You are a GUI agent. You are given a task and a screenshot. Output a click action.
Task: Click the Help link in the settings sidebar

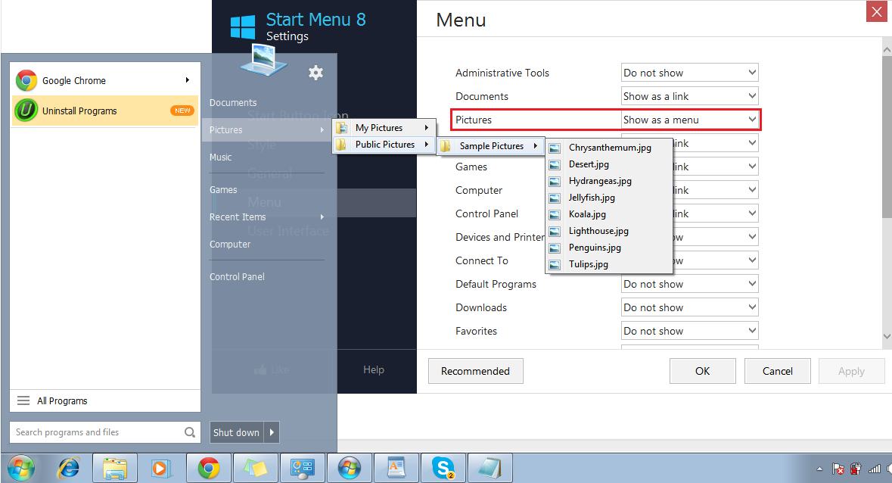(x=374, y=369)
